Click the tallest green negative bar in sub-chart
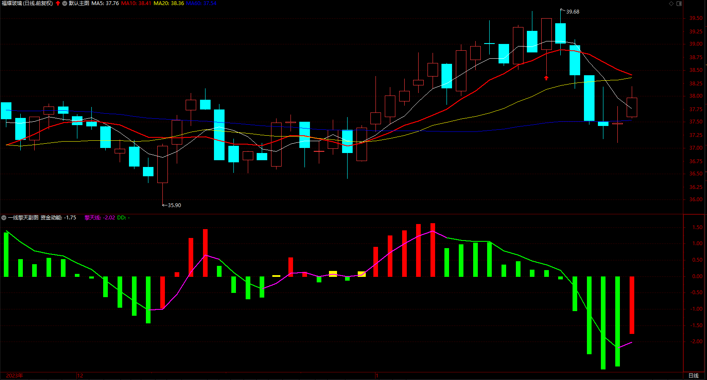 pyautogui.click(x=603, y=323)
